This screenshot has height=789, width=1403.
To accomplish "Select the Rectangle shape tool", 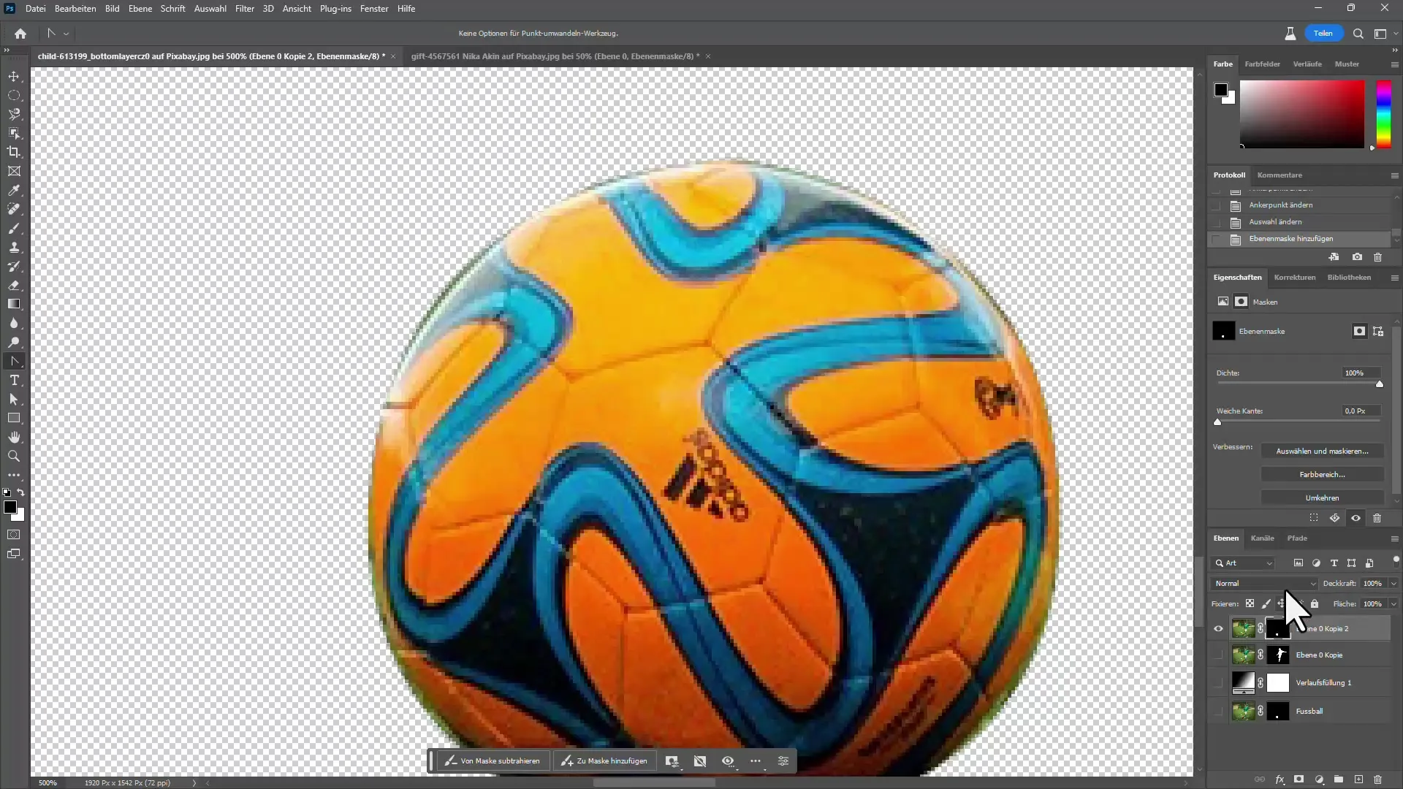I will tap(14, 419).
